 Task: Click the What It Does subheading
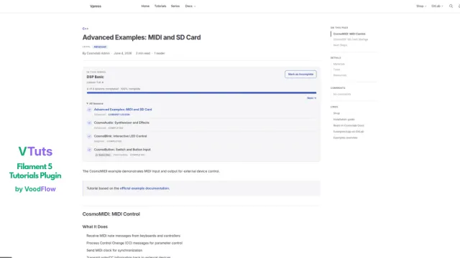95,226
